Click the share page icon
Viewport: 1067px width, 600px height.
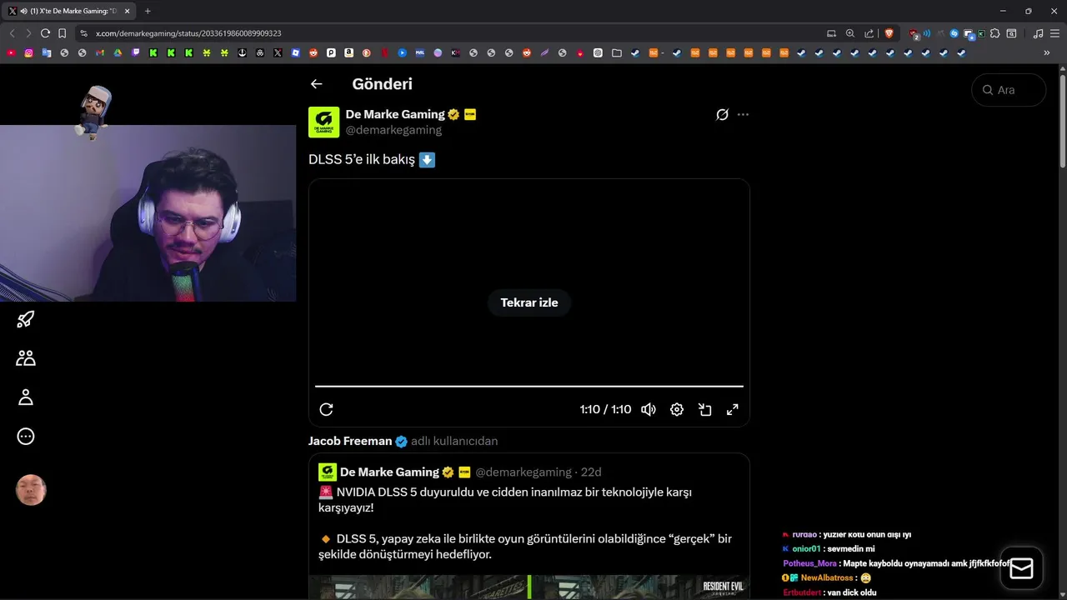click(x=869, y=33)
